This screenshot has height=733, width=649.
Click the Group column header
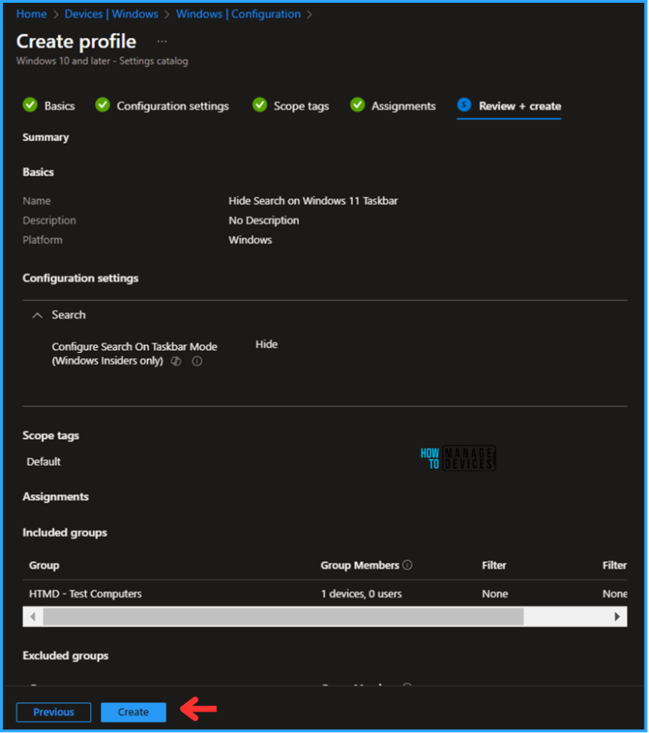pyautogui.click(x=44, y=565)
